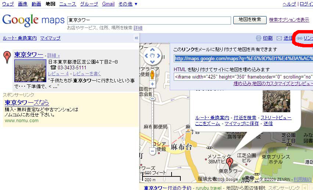This screenshot has height=190, width=313.
Task: Click the 麻布台 label on the map
Action: click(181, 147)
